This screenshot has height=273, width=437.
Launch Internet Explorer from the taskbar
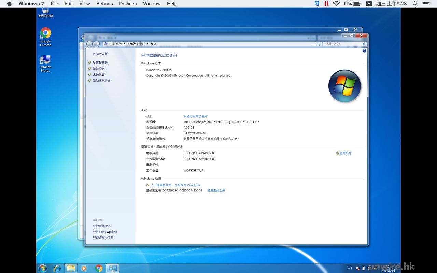[x=57, y=268]
